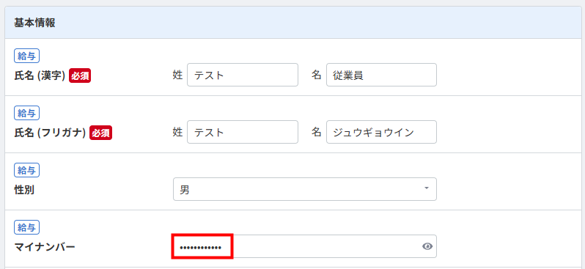This screenshot has width=585, height=269.
Task: Click the 性別 label
Action: point(24,190)
